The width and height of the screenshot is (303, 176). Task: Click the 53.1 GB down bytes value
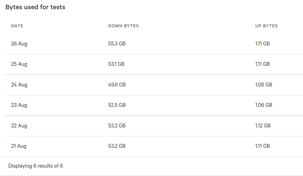coord(116,64)
